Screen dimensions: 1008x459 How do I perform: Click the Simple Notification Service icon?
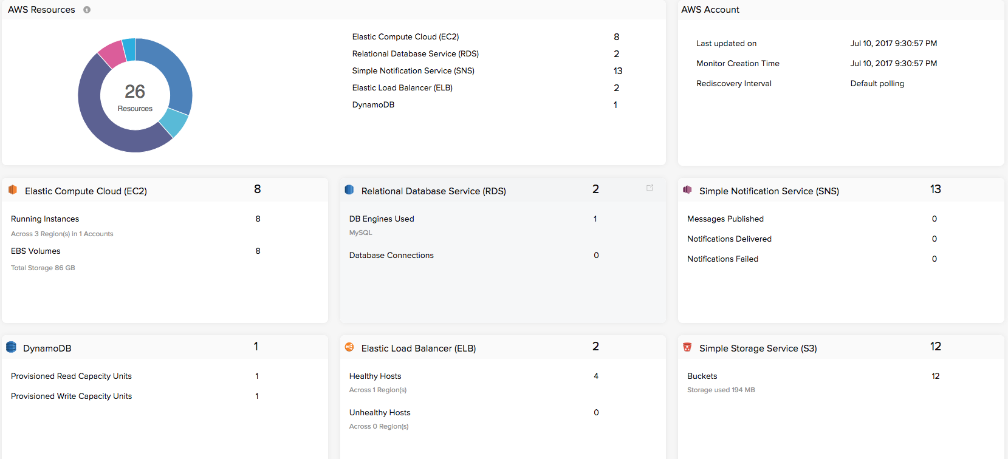point(687,189)
